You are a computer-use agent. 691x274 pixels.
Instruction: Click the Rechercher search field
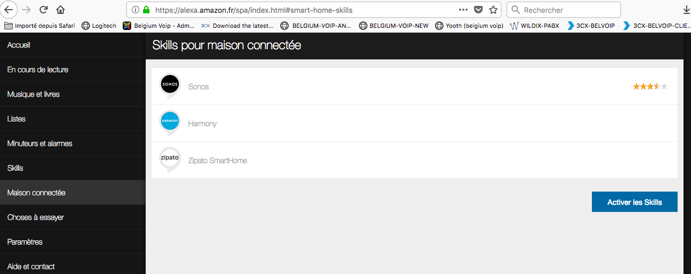pos(568,10)
